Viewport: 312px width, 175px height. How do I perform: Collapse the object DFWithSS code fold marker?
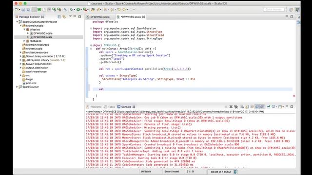tap(91, 45)
